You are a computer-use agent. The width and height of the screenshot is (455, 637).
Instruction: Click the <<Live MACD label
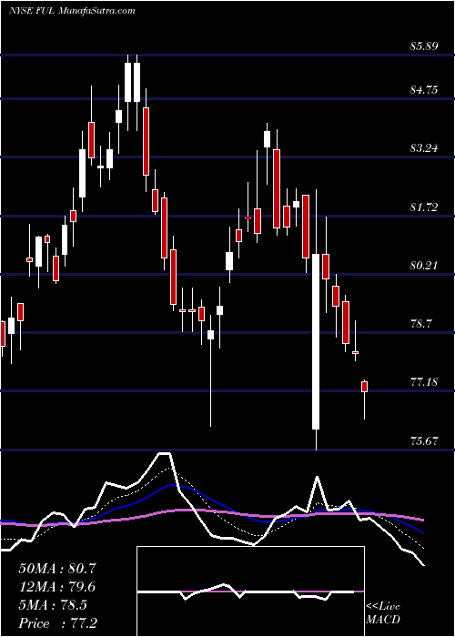383,612
